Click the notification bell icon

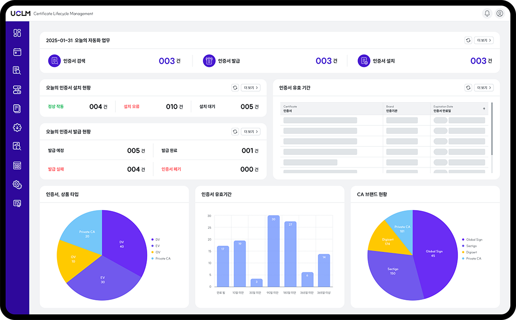(487, 14)
